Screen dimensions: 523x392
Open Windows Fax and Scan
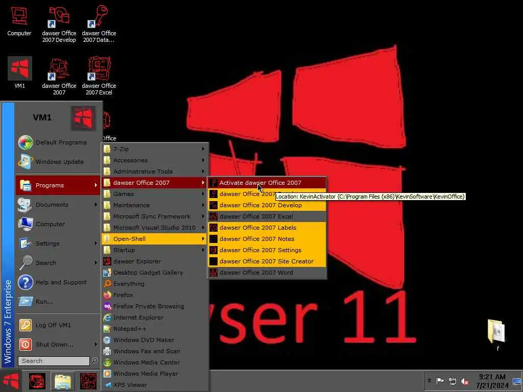tap(155, 351)
